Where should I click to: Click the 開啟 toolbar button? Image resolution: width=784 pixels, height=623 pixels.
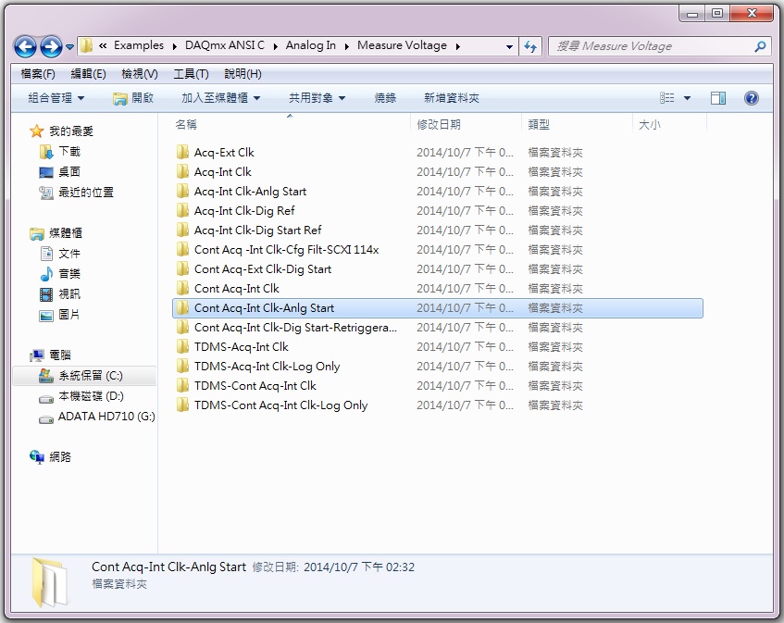tap(133, 98)
